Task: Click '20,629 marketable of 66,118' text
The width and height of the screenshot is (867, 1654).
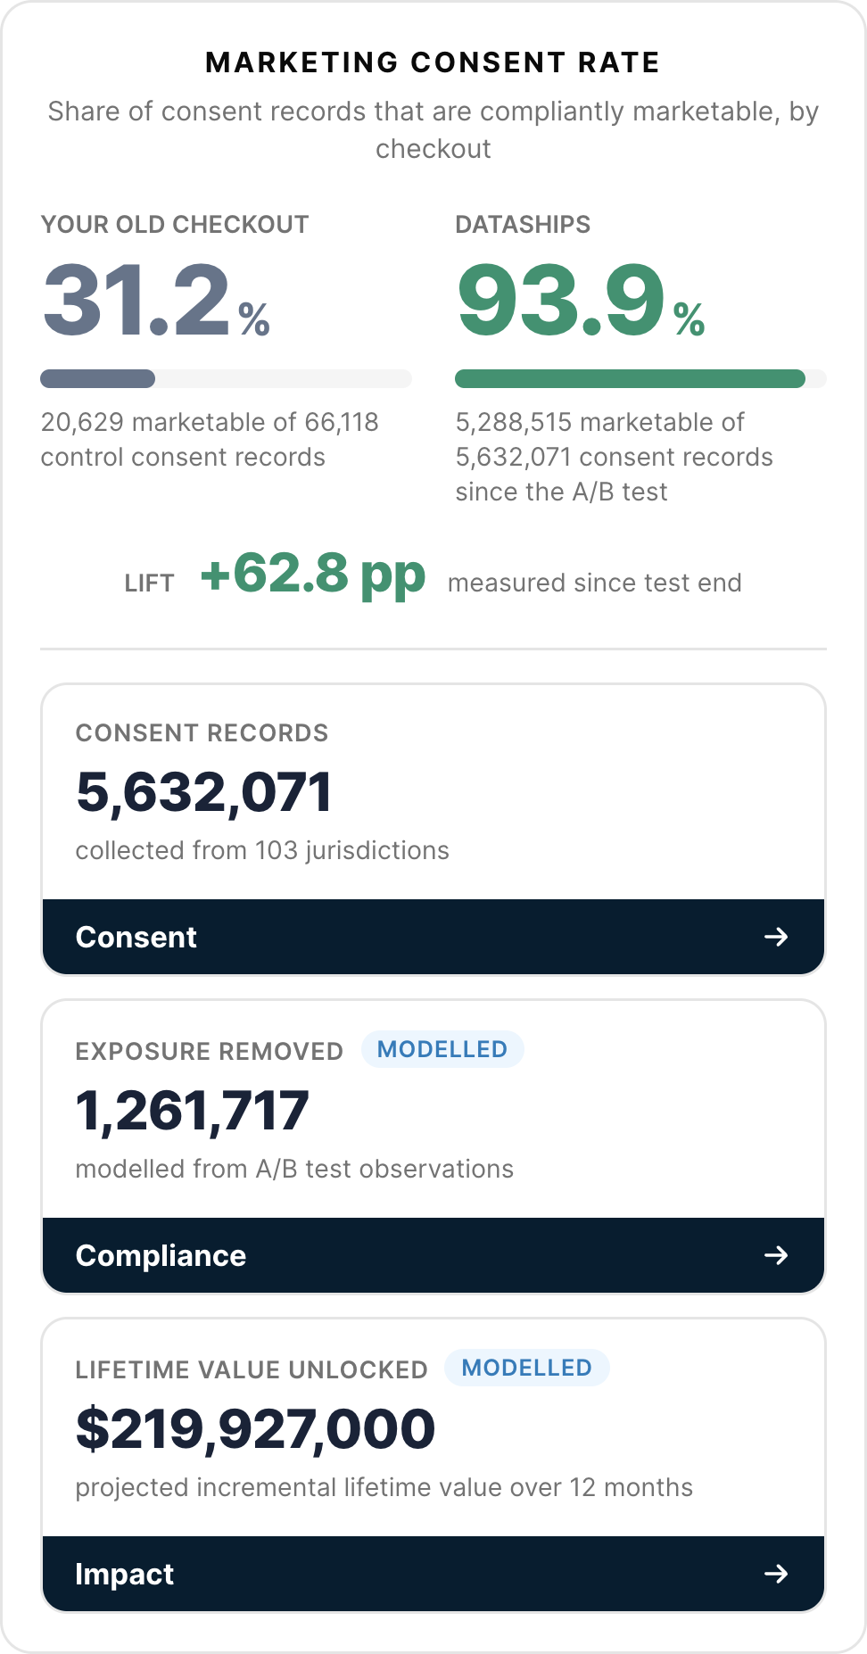Action: pos(210,422)
